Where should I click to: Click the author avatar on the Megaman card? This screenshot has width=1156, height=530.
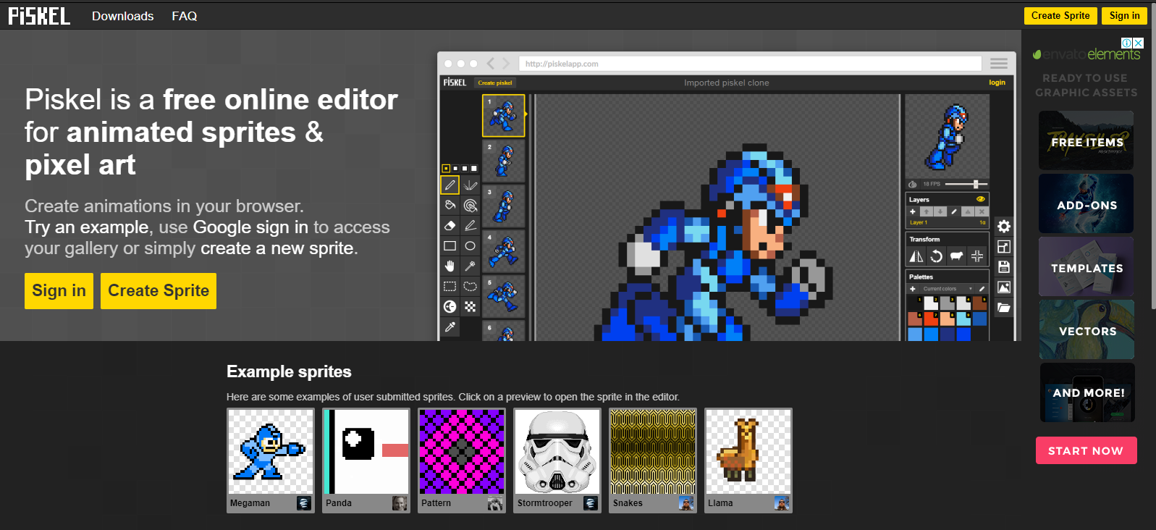click(x=304, y=503)
